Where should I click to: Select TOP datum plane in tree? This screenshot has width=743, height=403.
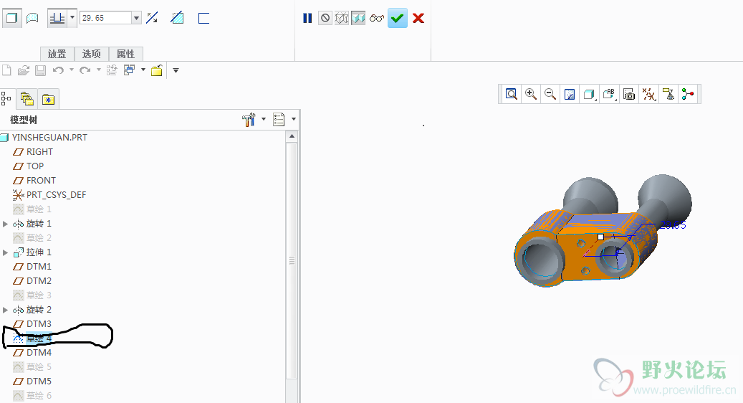[x=35, y=166]
